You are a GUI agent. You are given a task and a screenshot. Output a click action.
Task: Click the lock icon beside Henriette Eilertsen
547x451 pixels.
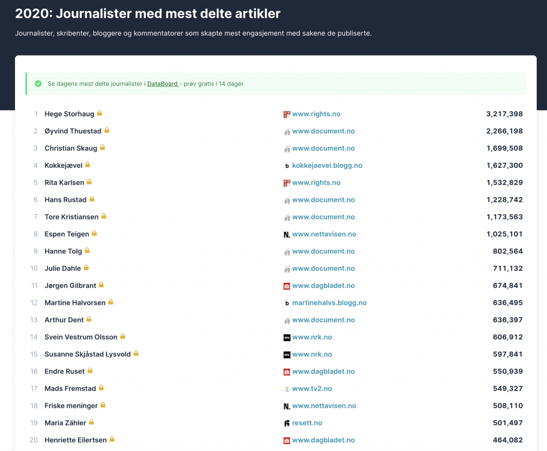click(112, 439)
